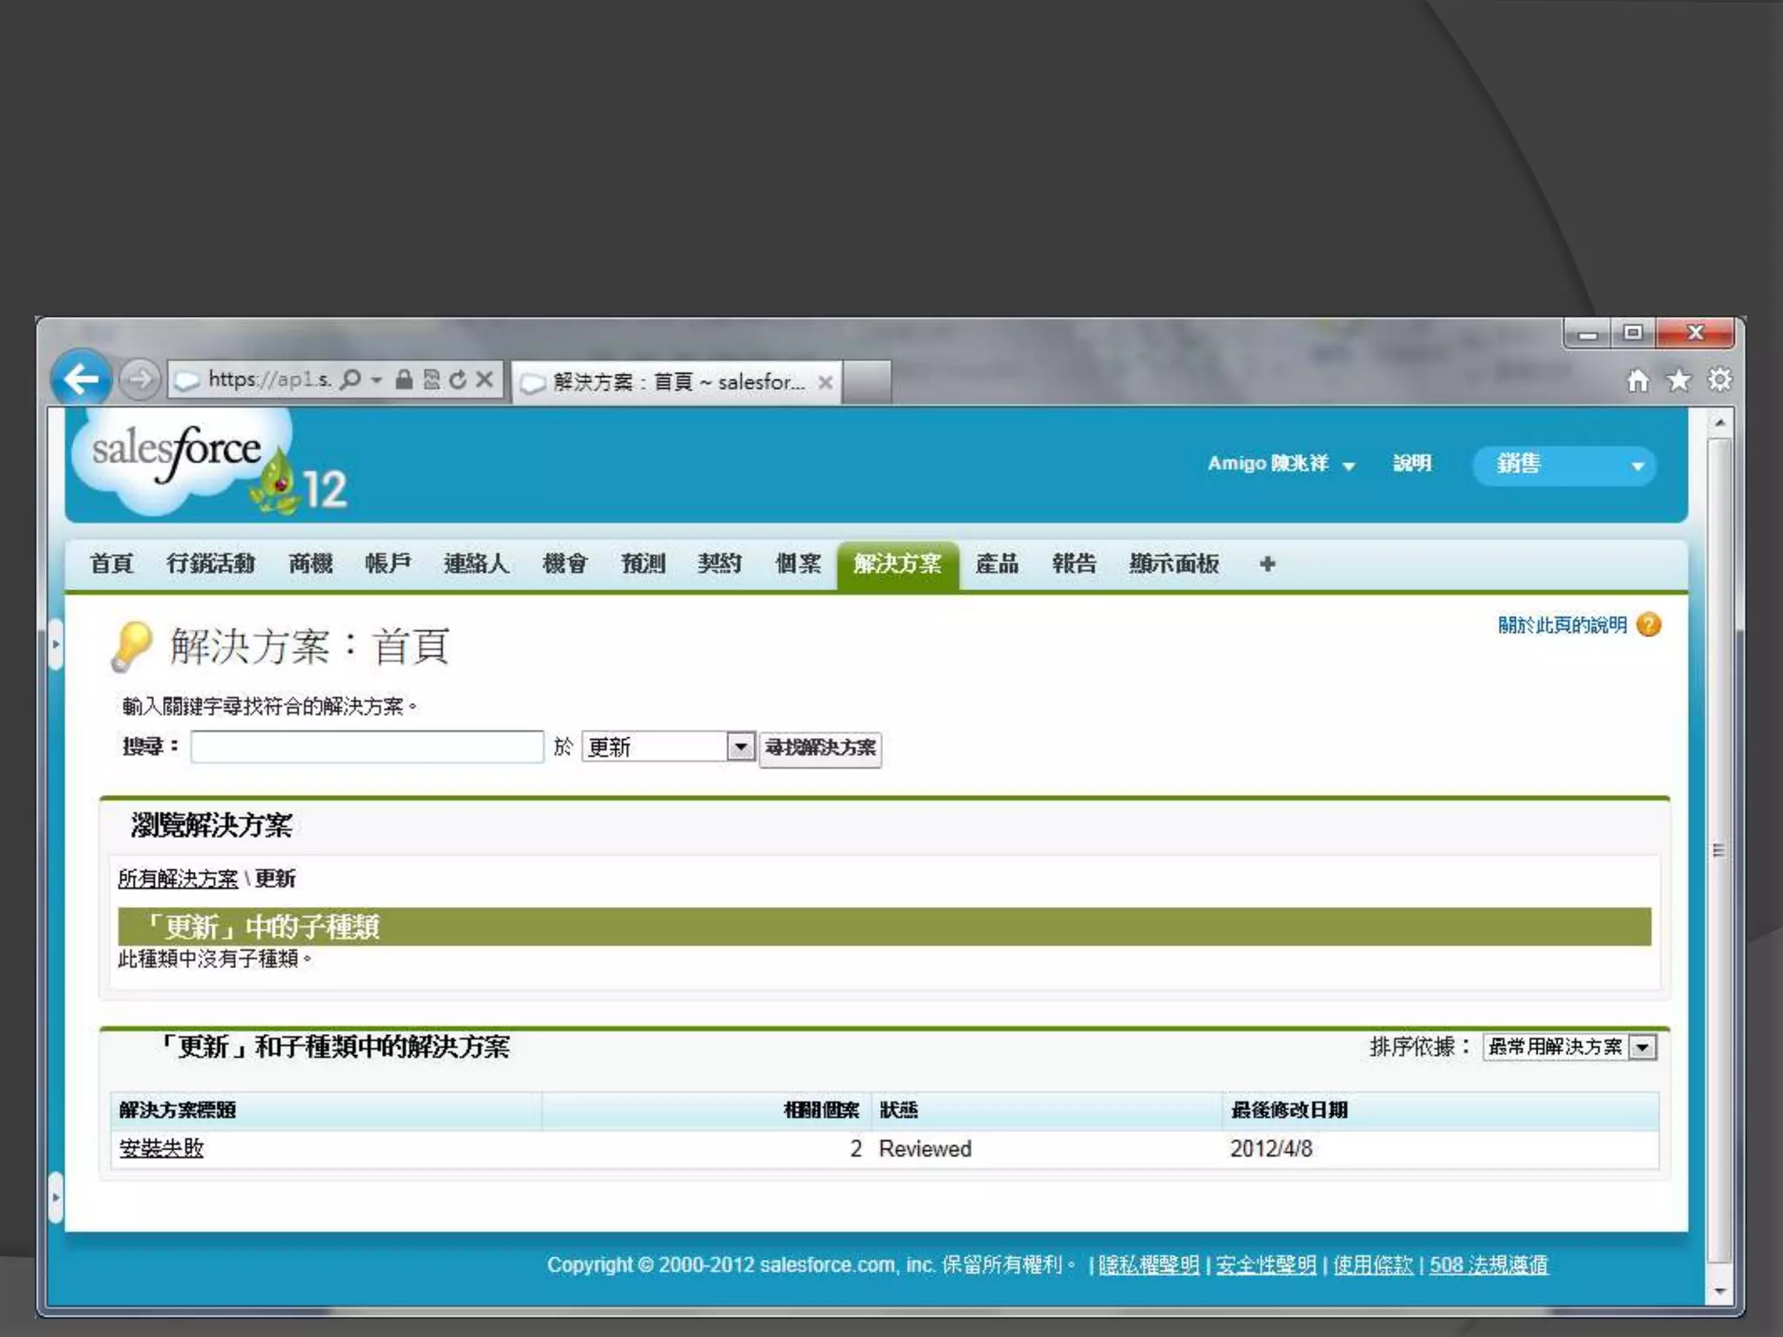The height and width of the screenshot is (1337, 1783).
Task: Expand the upper sidebar handle on left edge
Action: 56,644
